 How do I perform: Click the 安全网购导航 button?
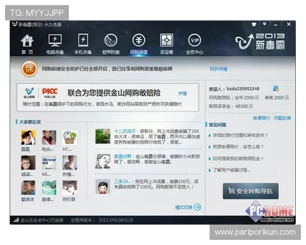point(251,191)
